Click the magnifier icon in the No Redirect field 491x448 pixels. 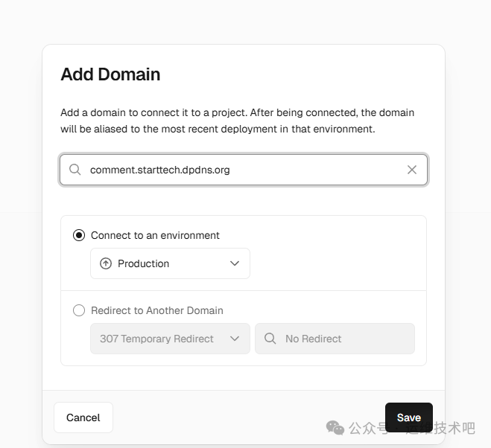point(270,339)
